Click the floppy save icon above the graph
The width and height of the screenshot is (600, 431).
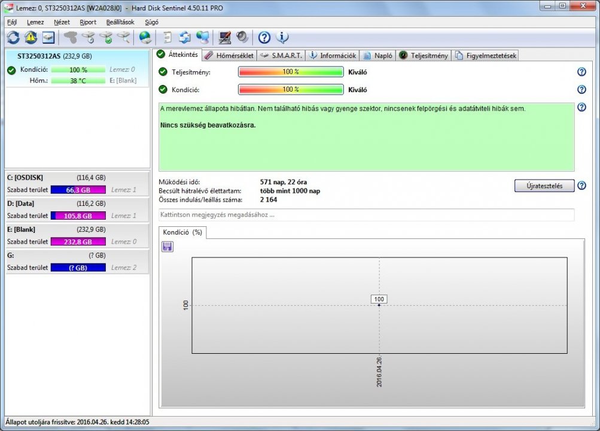click(167, 246)
